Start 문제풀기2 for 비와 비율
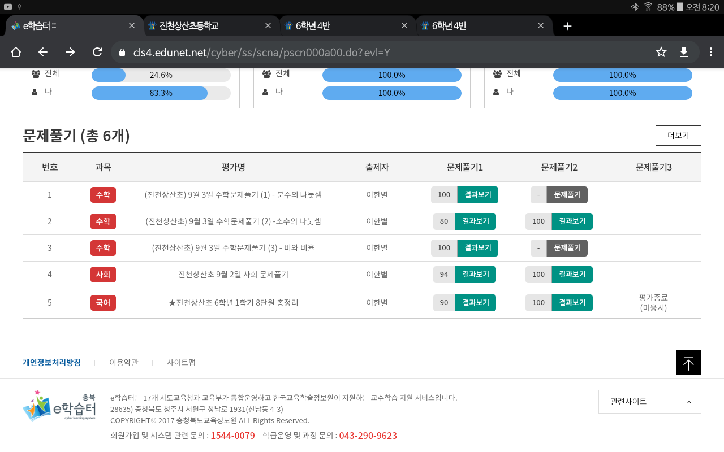Viewport: 724px width, 452px height. 567,248
